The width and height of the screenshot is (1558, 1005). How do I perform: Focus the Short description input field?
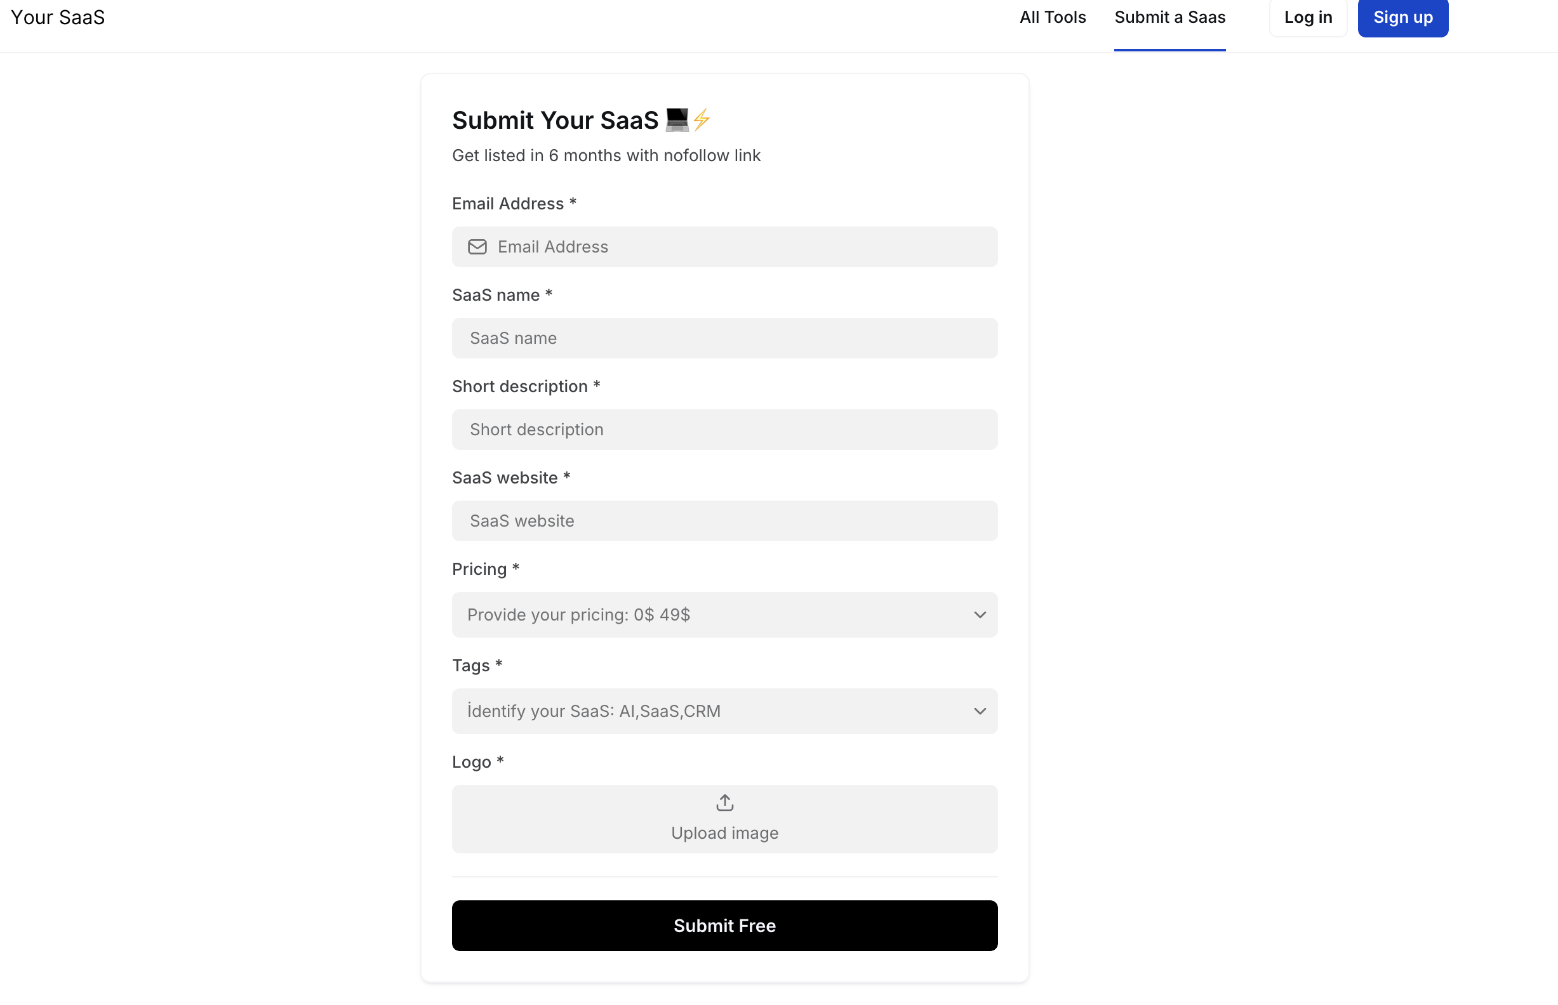pyautogui.click(x=725, y=430)
